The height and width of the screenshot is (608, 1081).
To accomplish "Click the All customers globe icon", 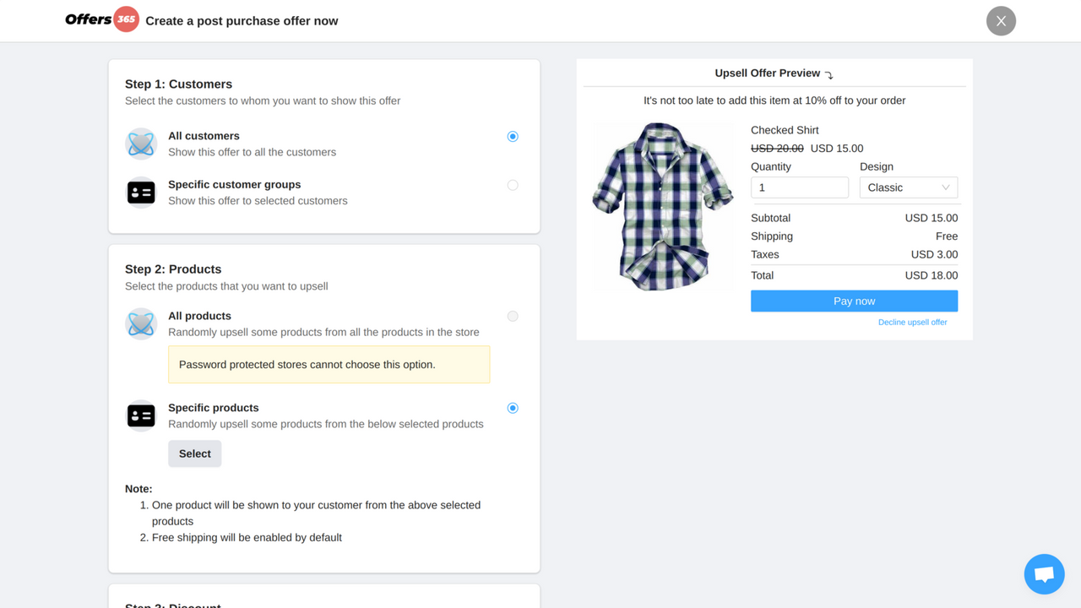I will pos(141,143).
